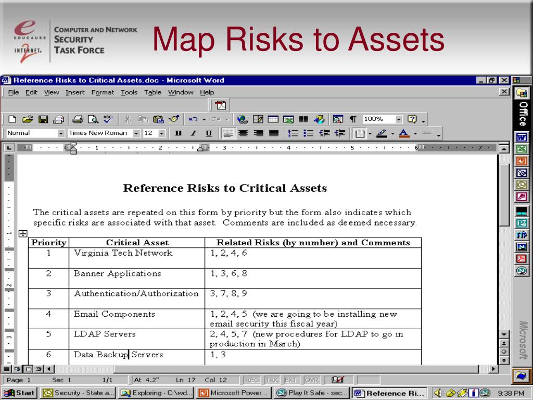Undo the last action
Image resolution: width=533 pixels, height=400 pixels.
193,119
